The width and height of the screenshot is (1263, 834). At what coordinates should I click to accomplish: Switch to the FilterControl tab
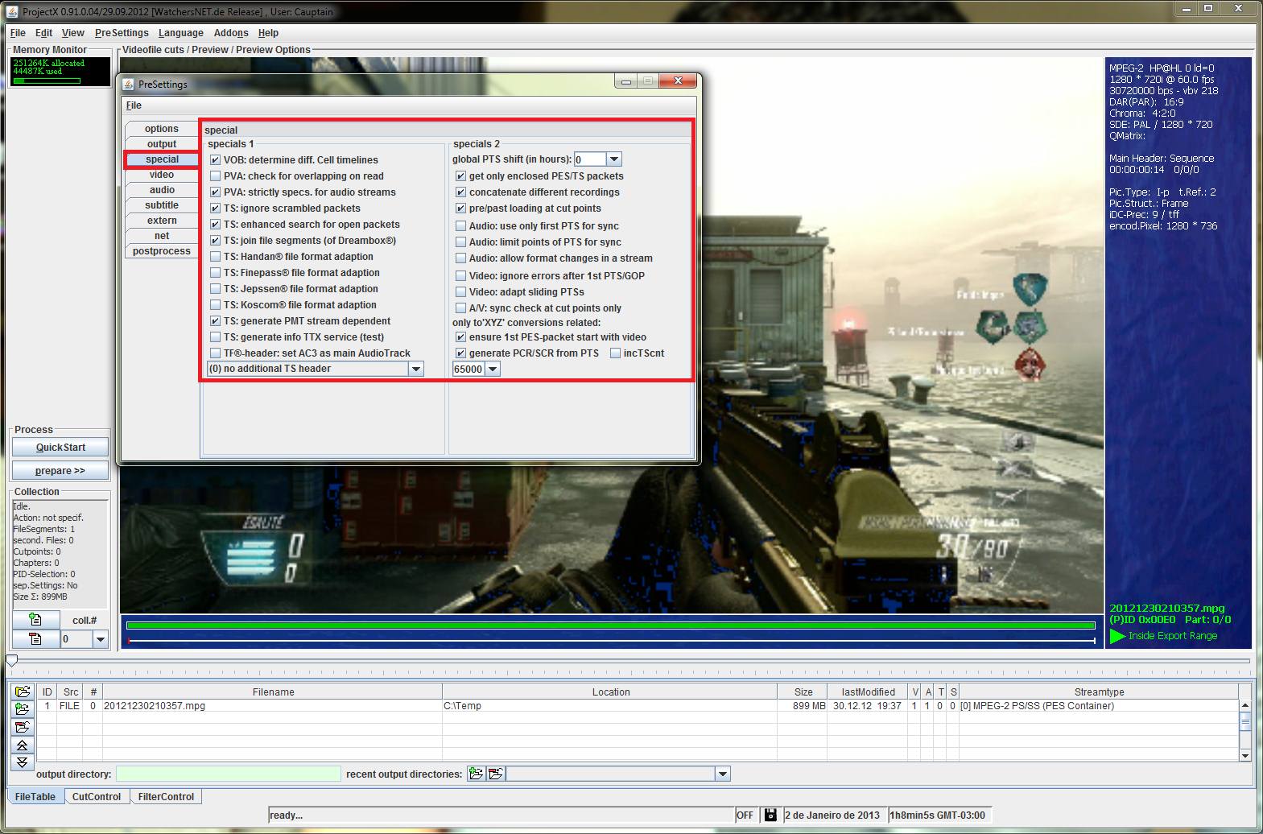tap(166, 796)
